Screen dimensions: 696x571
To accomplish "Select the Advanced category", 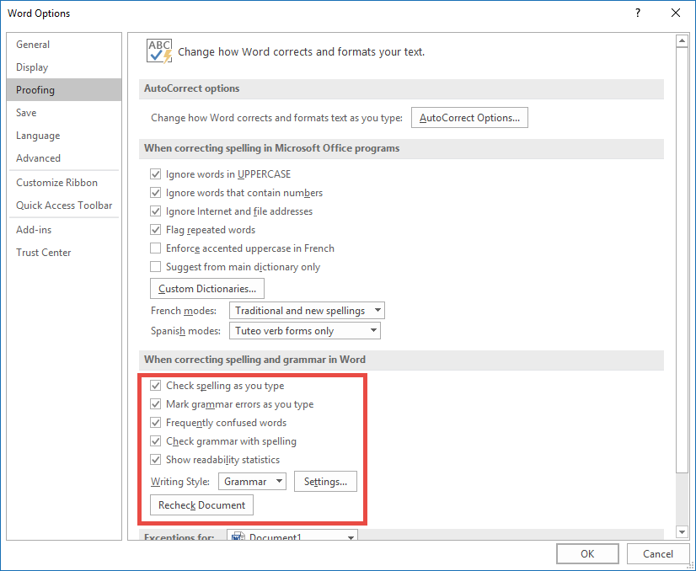I will tap(64, 158).
